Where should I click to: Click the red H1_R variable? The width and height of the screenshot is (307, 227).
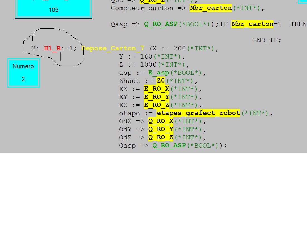52,49
